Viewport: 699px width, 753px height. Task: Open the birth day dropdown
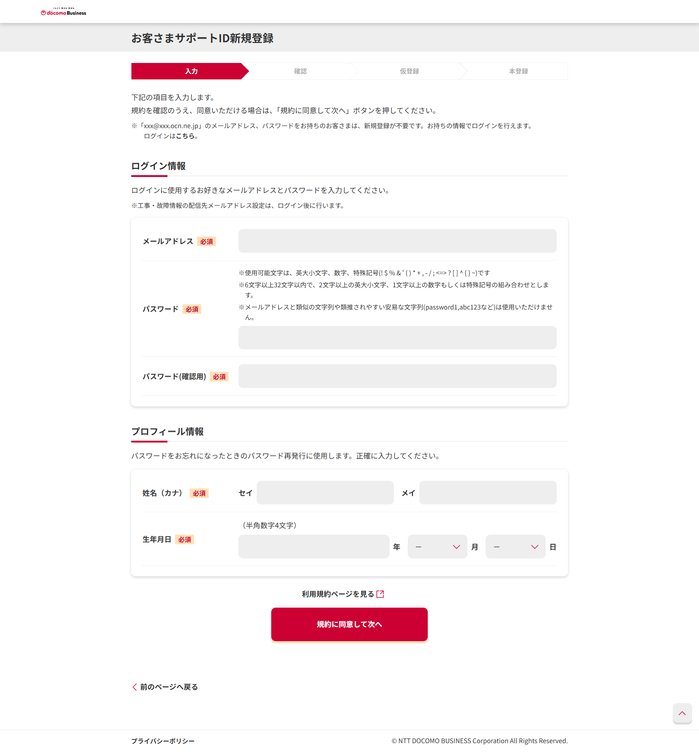(x=515, y=547)
